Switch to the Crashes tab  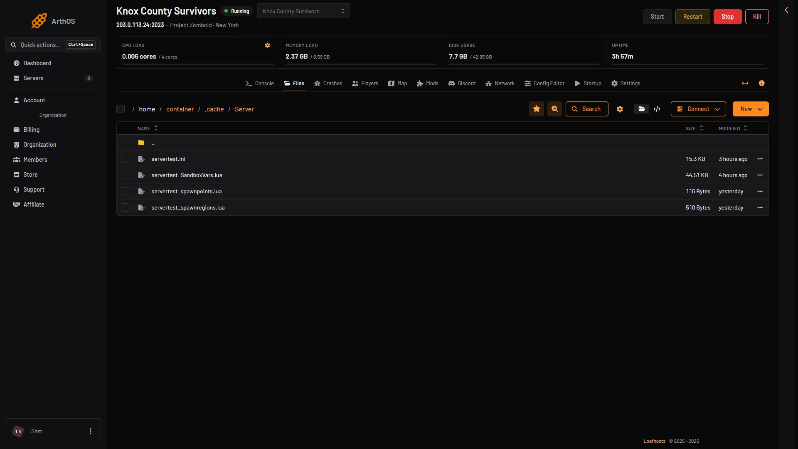(x=328, y=83)
